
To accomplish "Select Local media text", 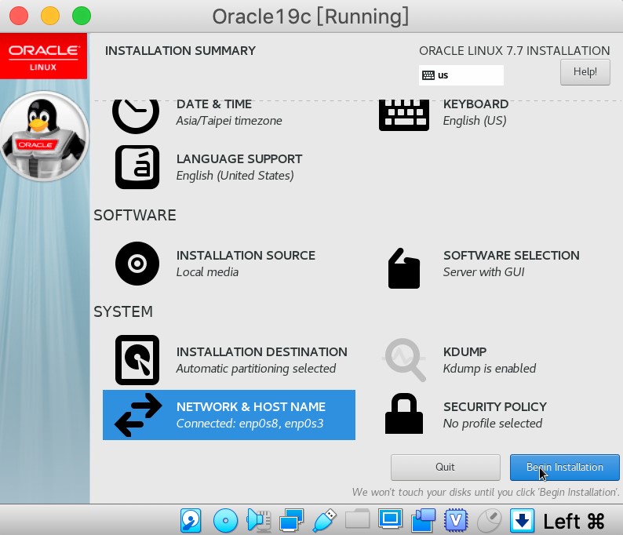I will (207, 272).
